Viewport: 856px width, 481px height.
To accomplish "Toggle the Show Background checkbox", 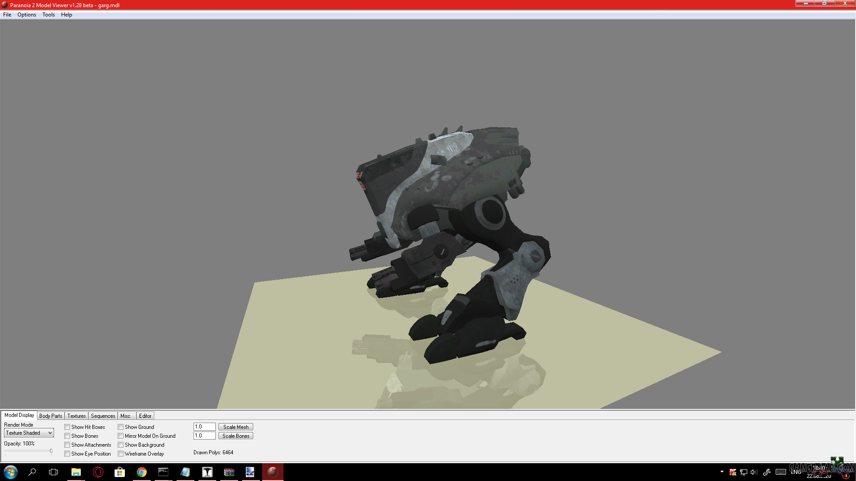I will pyautogui.click(x=121, y=445).
